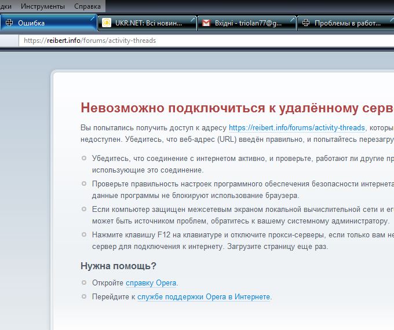394x330 pixels.
Task: Click the text about pressing клавишу F12
Action: click(232, 234)
